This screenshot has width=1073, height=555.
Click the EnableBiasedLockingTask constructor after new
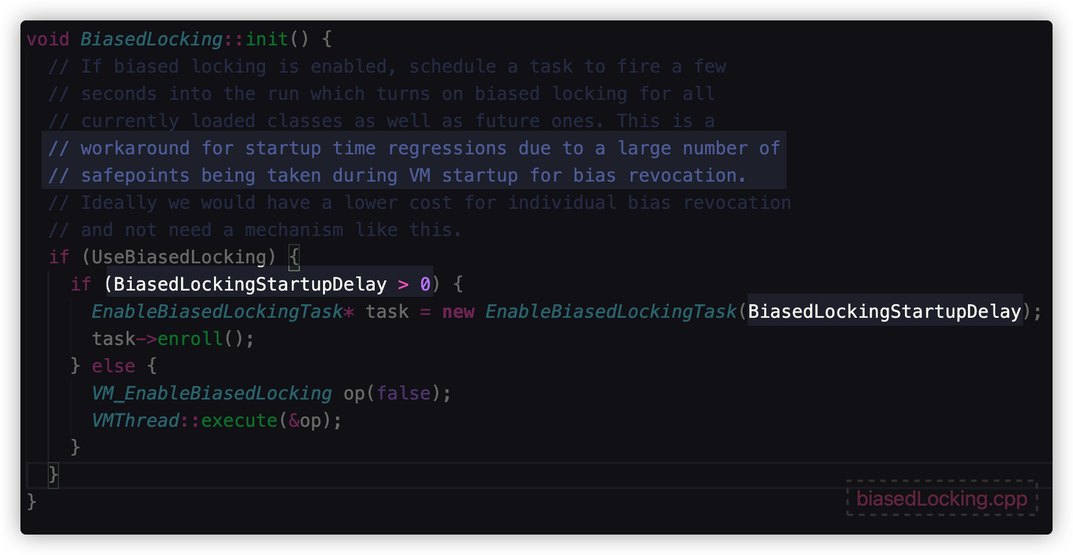point(611,312)
